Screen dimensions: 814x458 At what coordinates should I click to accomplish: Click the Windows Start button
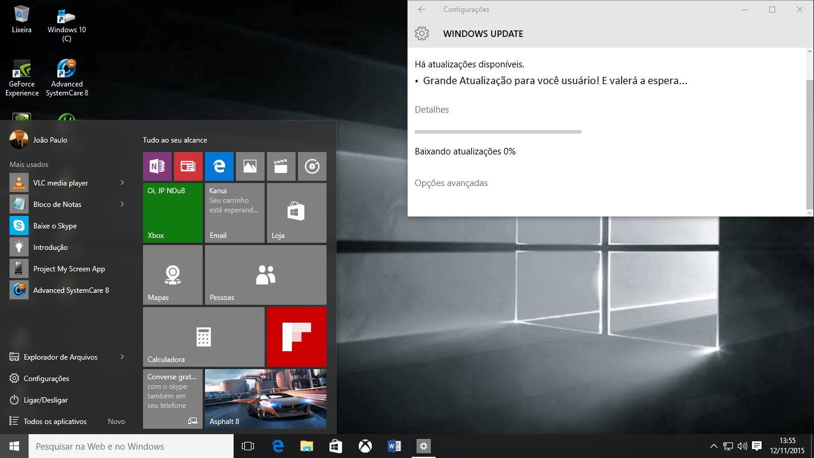pos(14,446)
